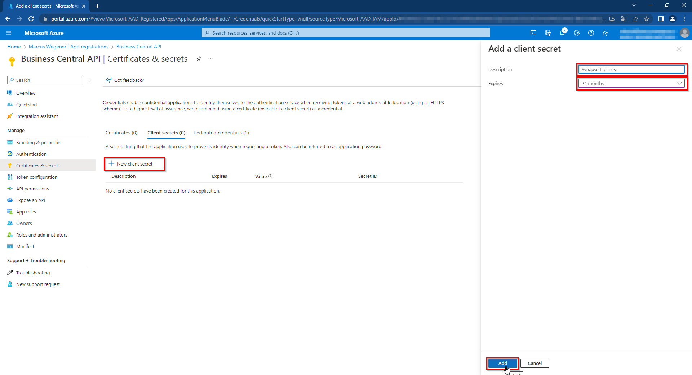This screenshot has height=375, width=692.
Task: Open API permissions in the sidebar
Action: tap(32, 189)
